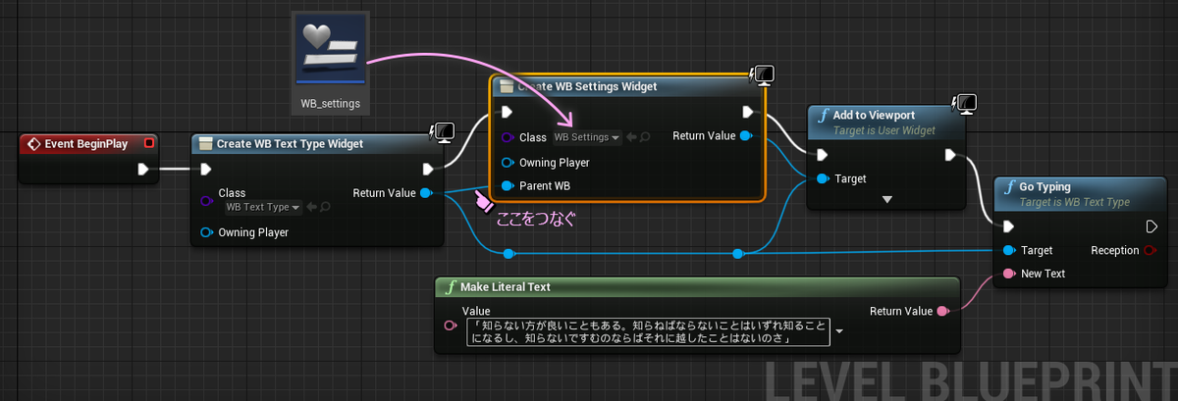The height and width of the screenshot is (401, 1178).
Task: Click the Class pin on Create WB Settings Widget
Action: coord(508,137)
